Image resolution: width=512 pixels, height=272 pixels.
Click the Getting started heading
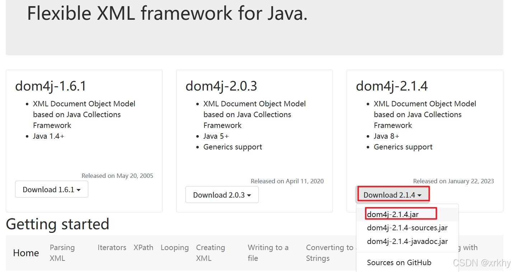click(x=57, y=224)
